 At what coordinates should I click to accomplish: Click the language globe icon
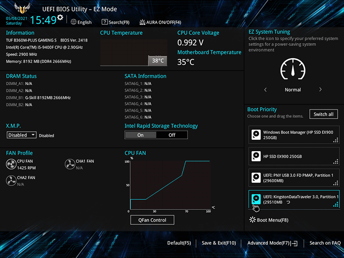(x=73, y=22)
